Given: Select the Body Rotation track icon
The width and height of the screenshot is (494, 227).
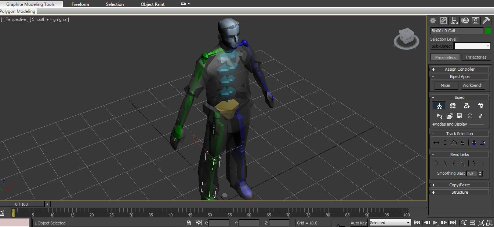Looking at the screenshot, I should (454, 142).
